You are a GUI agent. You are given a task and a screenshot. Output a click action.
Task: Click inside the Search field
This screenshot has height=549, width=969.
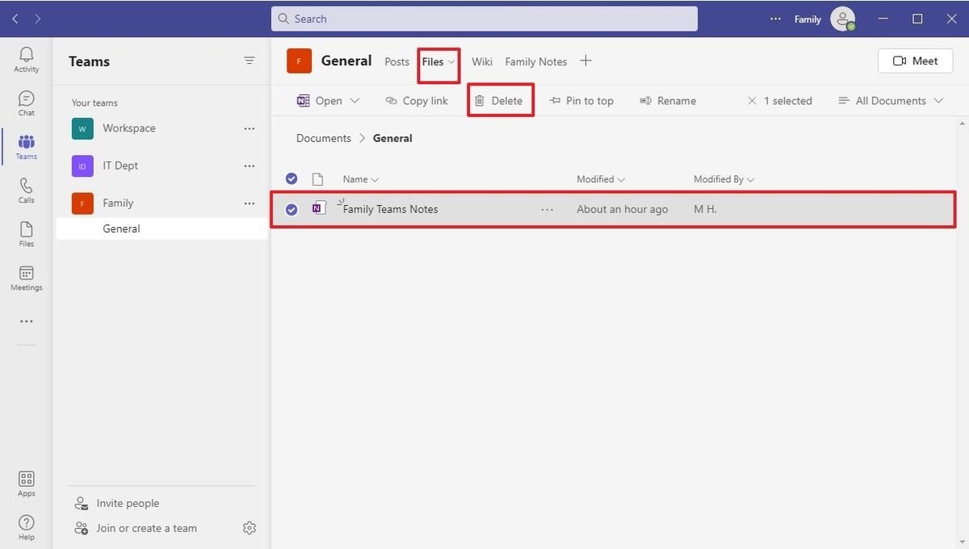click(x=484, y=18)
